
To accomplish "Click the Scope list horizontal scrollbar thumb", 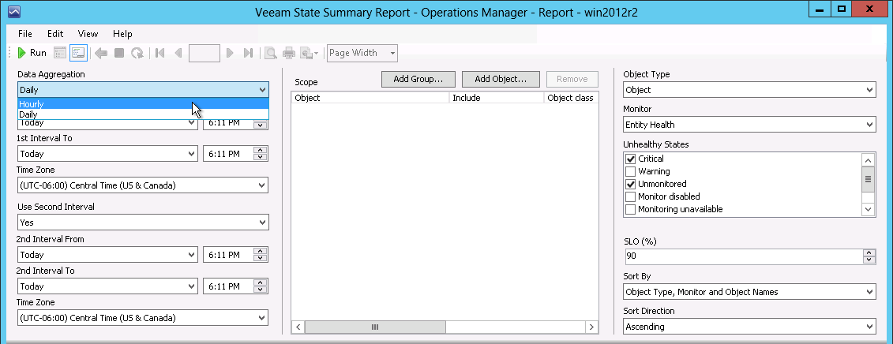I will pyautogui.click(x=375, y=327).
